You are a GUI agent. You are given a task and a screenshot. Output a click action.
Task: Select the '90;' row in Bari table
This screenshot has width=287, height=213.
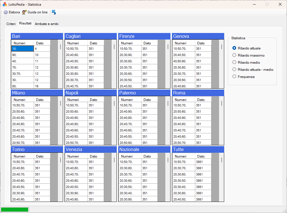click(x=31, y=55)
